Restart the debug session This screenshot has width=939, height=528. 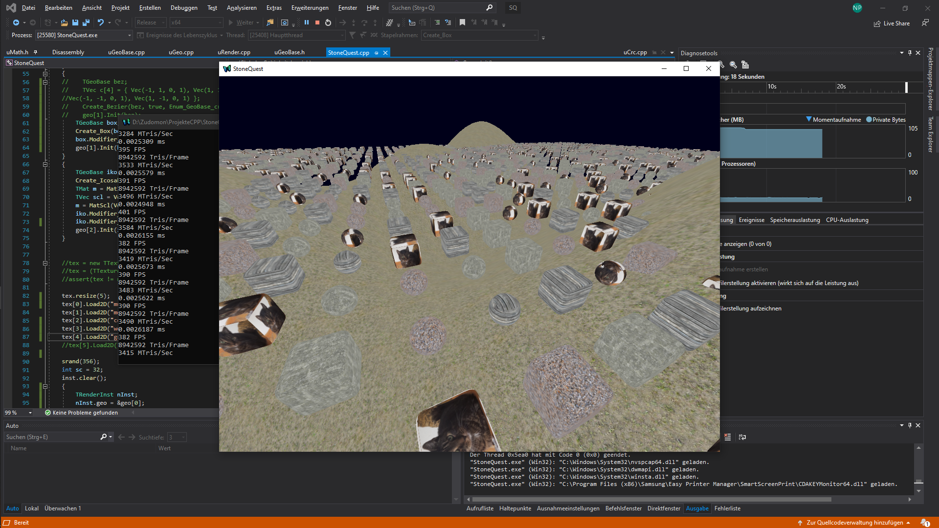pos(328,22)
